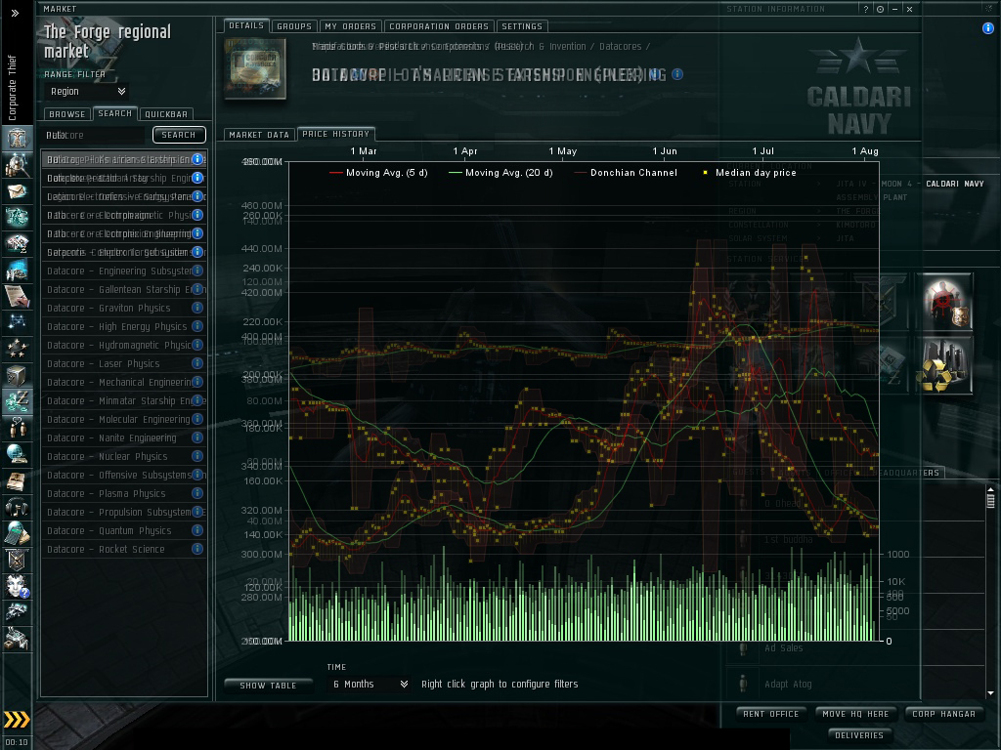This screenshot has width=1001, height=750.
Task: Select Datacore - Hydromagnetic Physics row
Action: coord(124,345)
